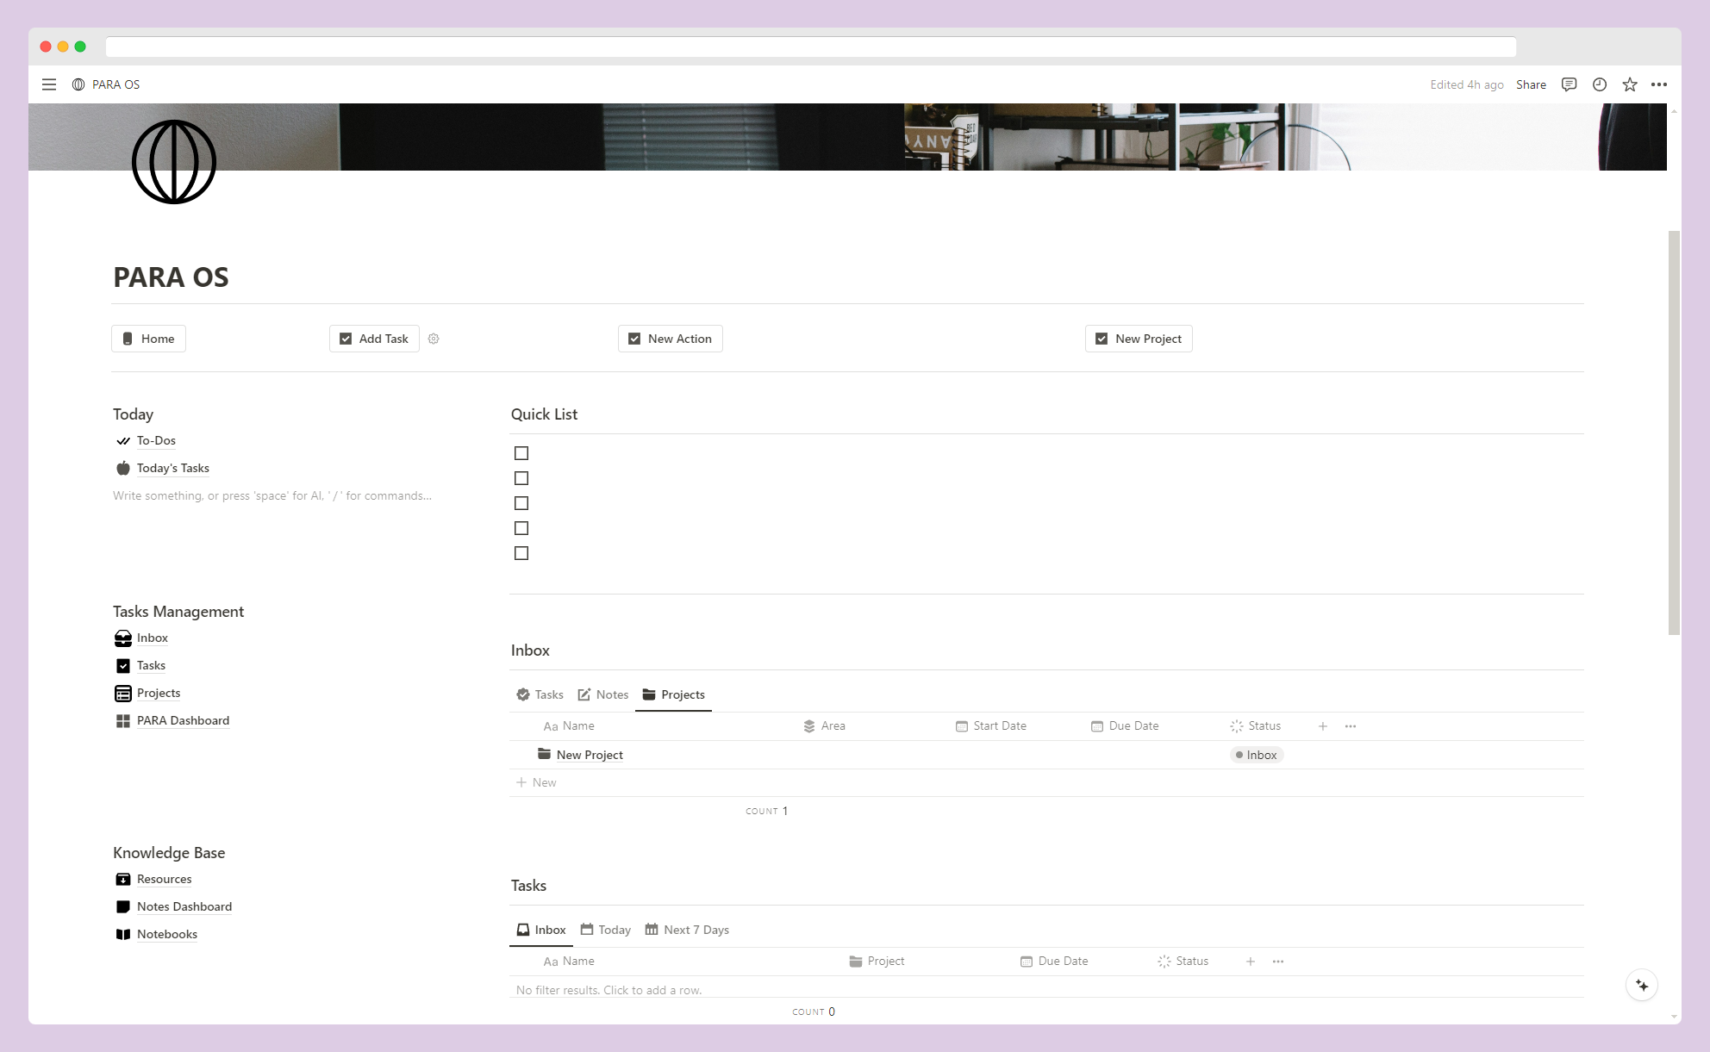Click the Projects list icon in sidebar links
Image resolution: width=1710 pixels, height=1052 pixels.
123,693
